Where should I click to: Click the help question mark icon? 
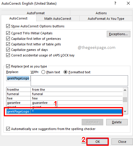(x=115, y=3)
